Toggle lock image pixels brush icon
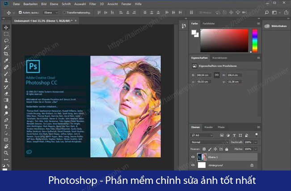291x191 pixels. tap(210, 149)
